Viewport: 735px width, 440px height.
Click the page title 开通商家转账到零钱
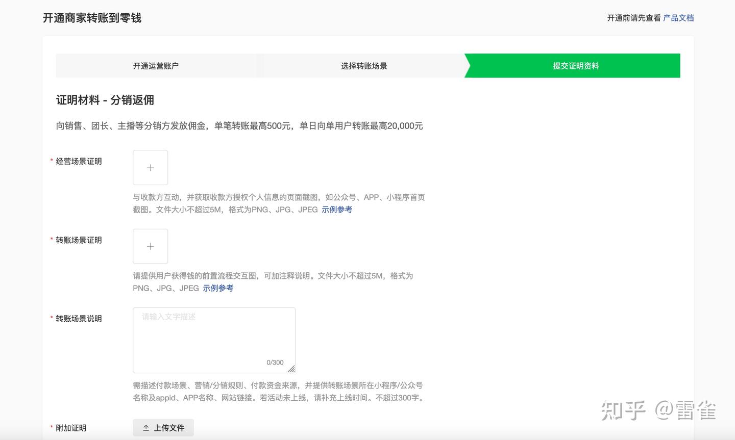tap(92, 18)
